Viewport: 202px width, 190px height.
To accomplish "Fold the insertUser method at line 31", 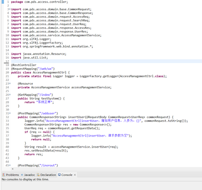I will (x=10, y=113).
